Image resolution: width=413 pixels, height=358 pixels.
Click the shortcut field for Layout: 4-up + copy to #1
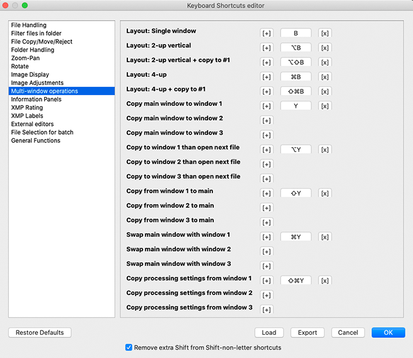pyautogui.click(x=296, y=91)
